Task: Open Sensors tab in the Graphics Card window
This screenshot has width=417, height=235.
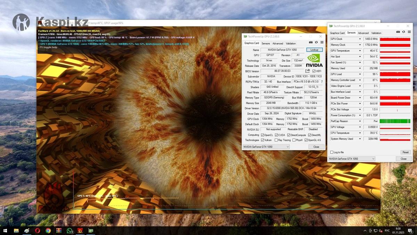Action: (x=265, y=44)
